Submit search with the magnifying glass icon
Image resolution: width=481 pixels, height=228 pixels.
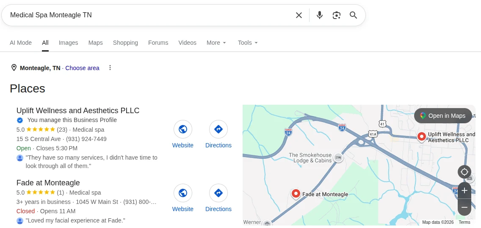click(354, 15)
